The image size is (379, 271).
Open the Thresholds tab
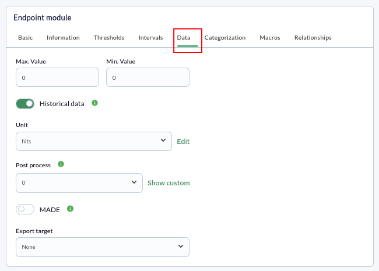(109, 38)
